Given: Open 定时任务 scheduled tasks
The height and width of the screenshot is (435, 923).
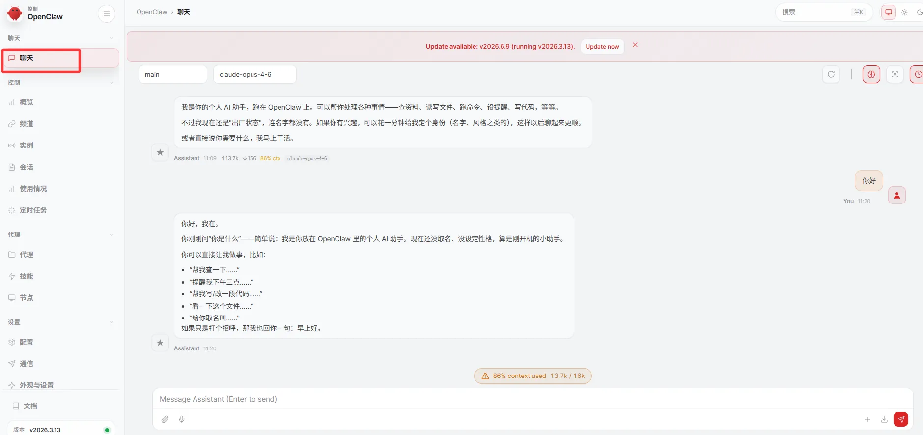Looking at the screenshot, I should click(60, 210).
